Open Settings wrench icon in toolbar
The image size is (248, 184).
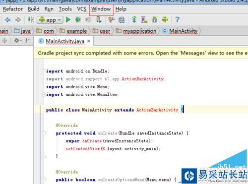coord(111,20)
